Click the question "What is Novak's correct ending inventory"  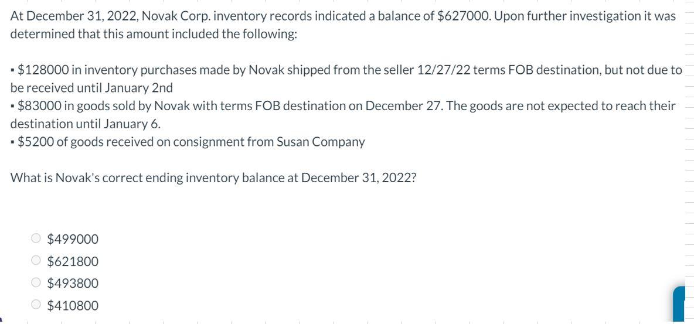pos(214,178)
